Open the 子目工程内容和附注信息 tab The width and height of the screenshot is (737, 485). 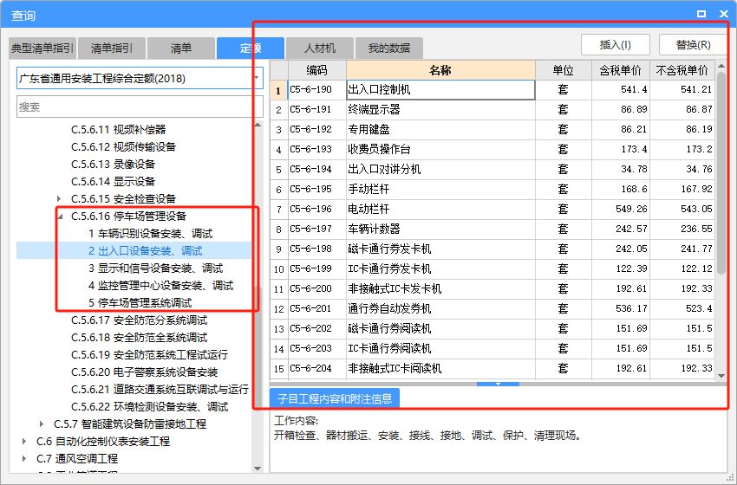coord(335,399)
